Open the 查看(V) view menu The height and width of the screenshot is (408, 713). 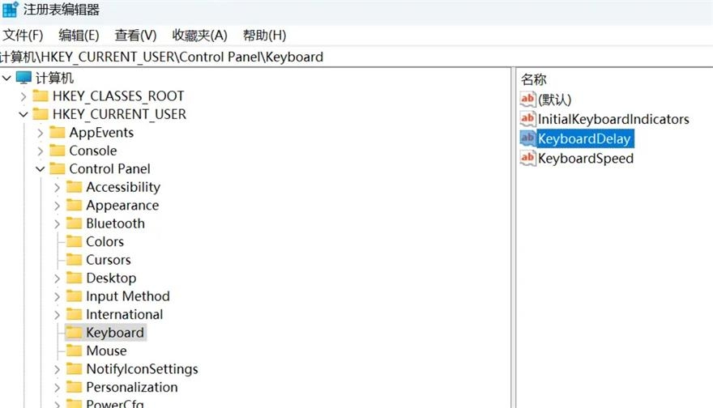(x=135, y=36)
